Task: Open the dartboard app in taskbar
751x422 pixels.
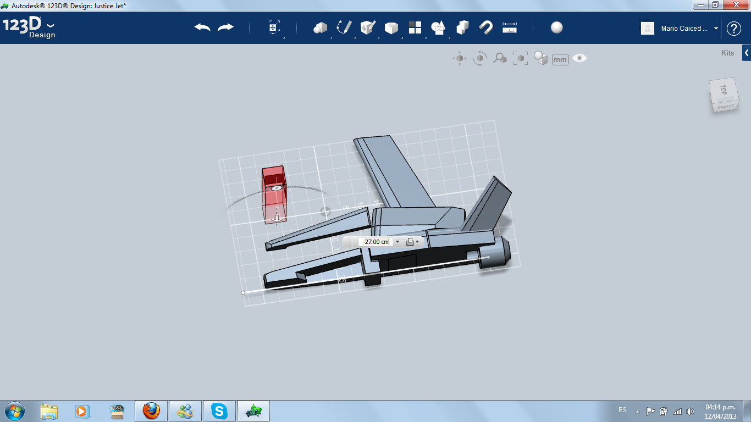Action: point(117,411)
